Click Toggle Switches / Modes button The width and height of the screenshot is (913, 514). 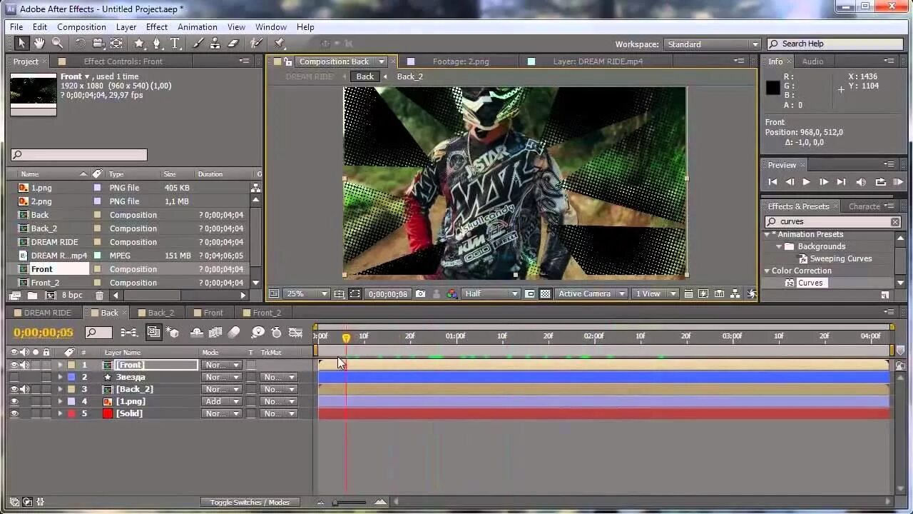(x=250, y=503)
